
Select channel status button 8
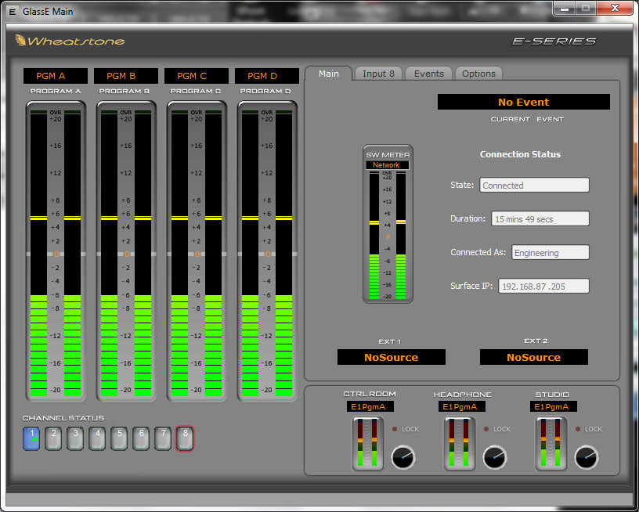coord(185,438)
